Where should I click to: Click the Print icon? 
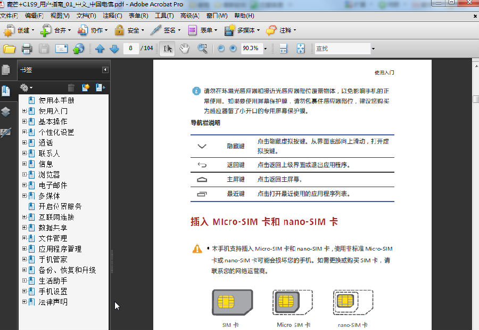click(27, 48)
